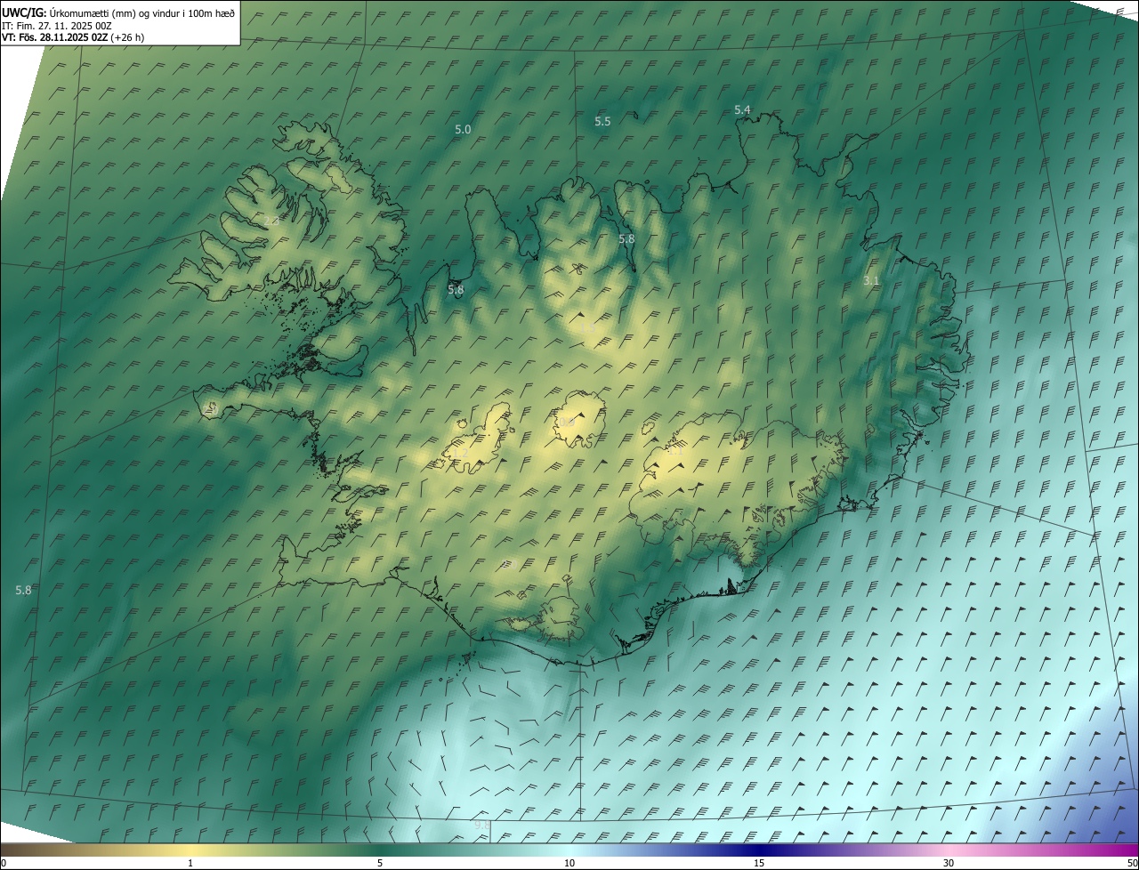Viewport: 1139px width, 870px height.
Task: Select the 5 tick on the color scale
Action: tap(380, 864)
